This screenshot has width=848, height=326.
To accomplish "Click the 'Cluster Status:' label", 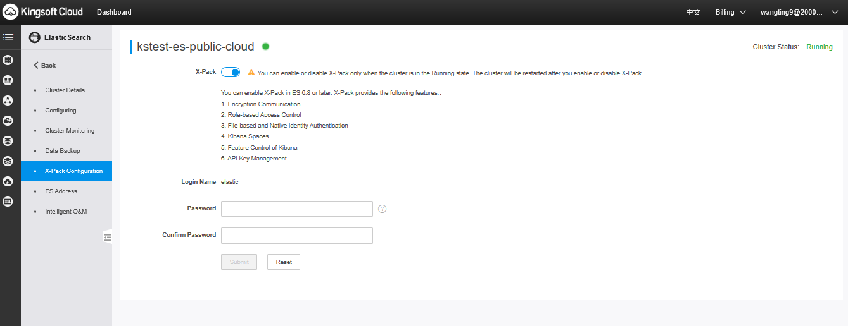I will point(776,47).
